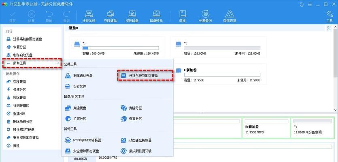Click 重建MBR in the left sidebar
The width and height of the screenshot is (338, 162).
(19, 114)
